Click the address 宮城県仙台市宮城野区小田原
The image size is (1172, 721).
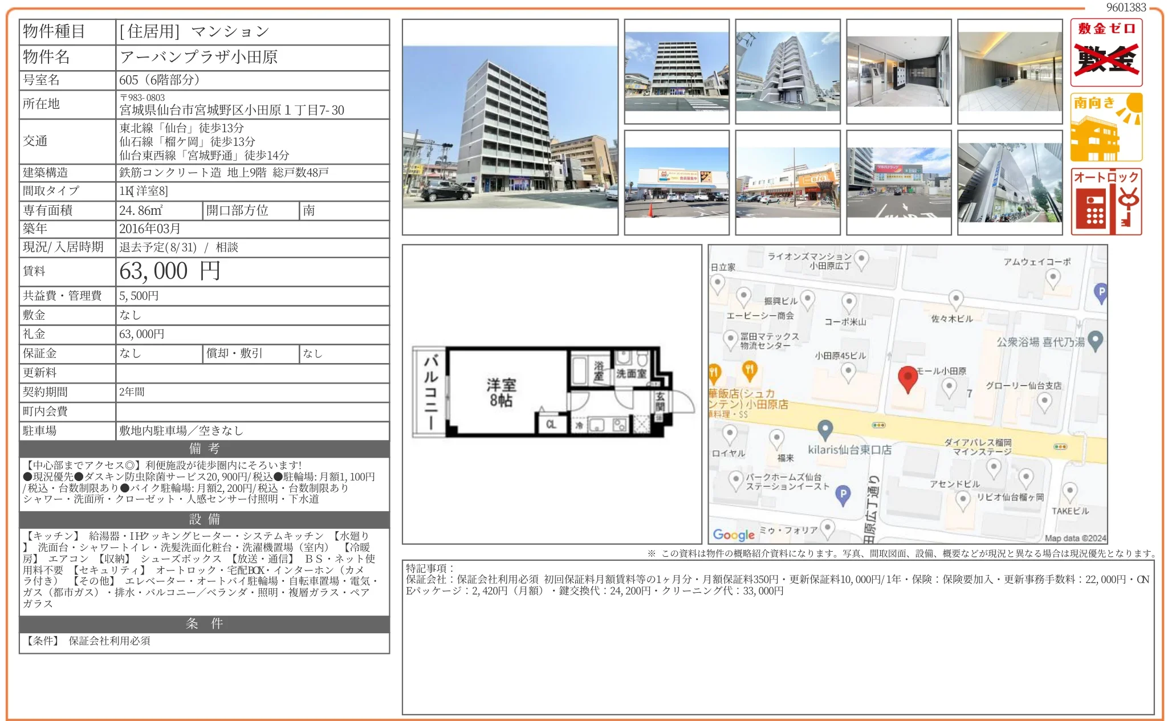[232, 110]
